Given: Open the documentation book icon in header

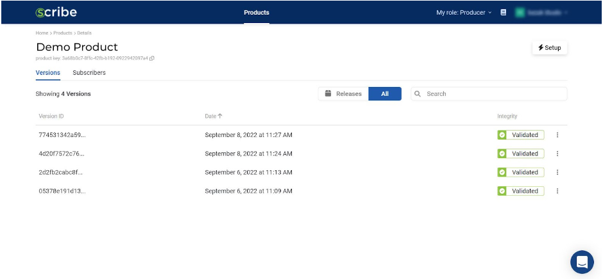Looking at the screenshot, I should click(504, 12).
